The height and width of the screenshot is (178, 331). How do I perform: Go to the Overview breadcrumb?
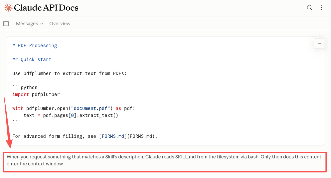(x=60, y=24)
